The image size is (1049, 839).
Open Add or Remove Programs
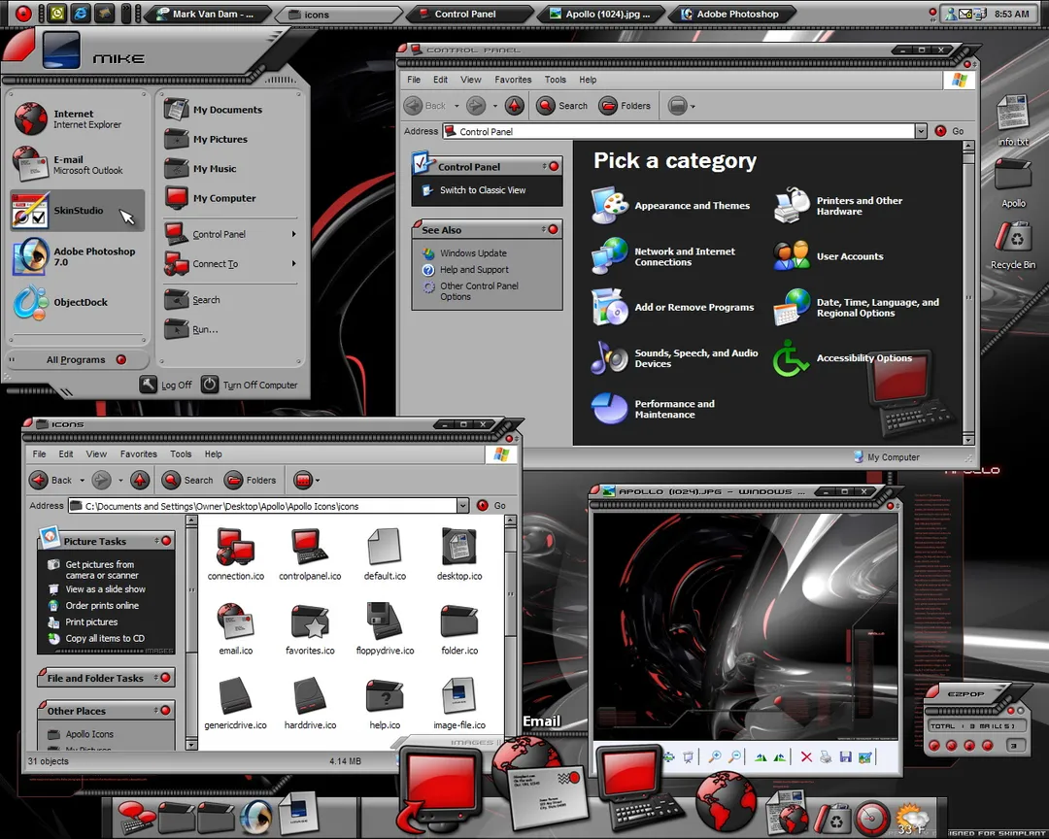click(x=673, y=307)
